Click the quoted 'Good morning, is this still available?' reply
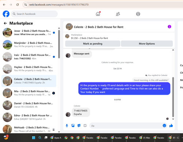Viewport: 183px width, 142px height. click(151, 80)
